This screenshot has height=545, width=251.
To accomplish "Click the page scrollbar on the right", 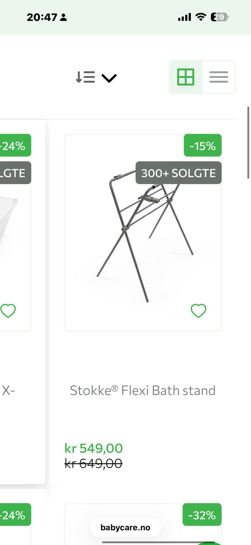I will pyautogui.click(x=248, y=142).
